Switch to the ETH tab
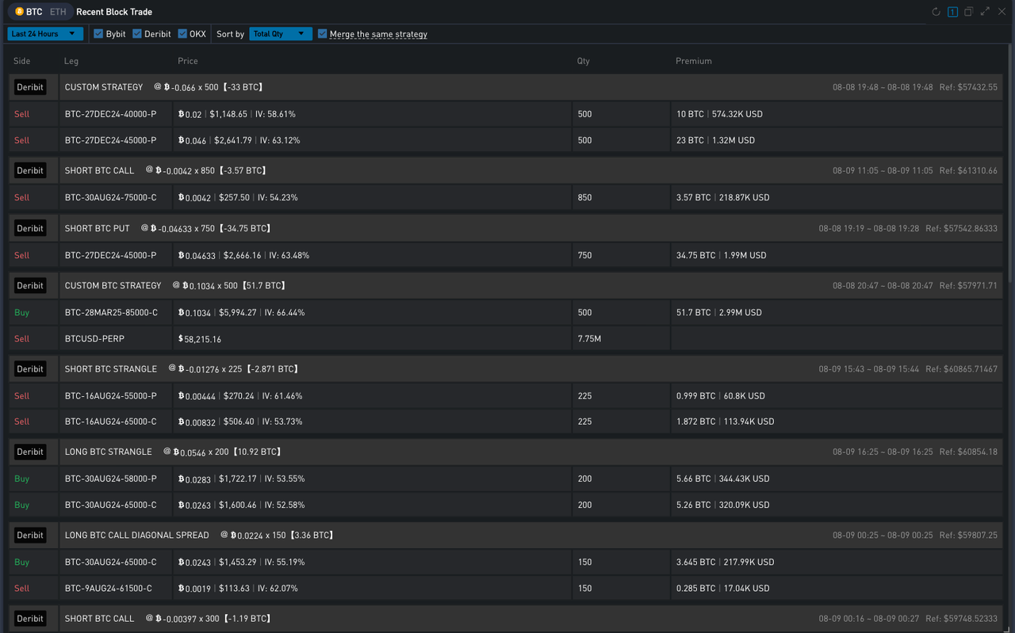The image size is (1015, 633). pyautogui.click(x=58, y=12)
